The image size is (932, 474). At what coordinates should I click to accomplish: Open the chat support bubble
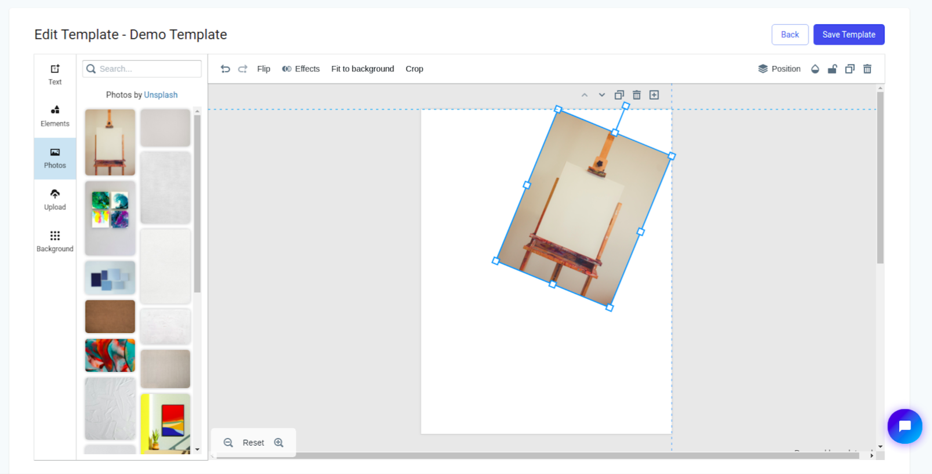tap(905, 426)
